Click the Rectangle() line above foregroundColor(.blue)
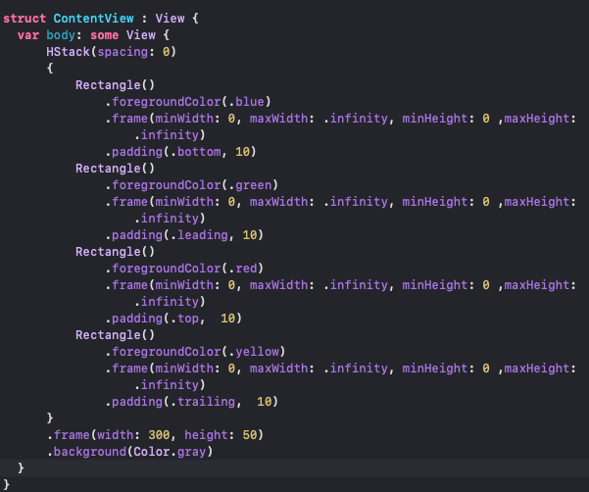The height and width of the screenshot is (492, 589). 115,85
